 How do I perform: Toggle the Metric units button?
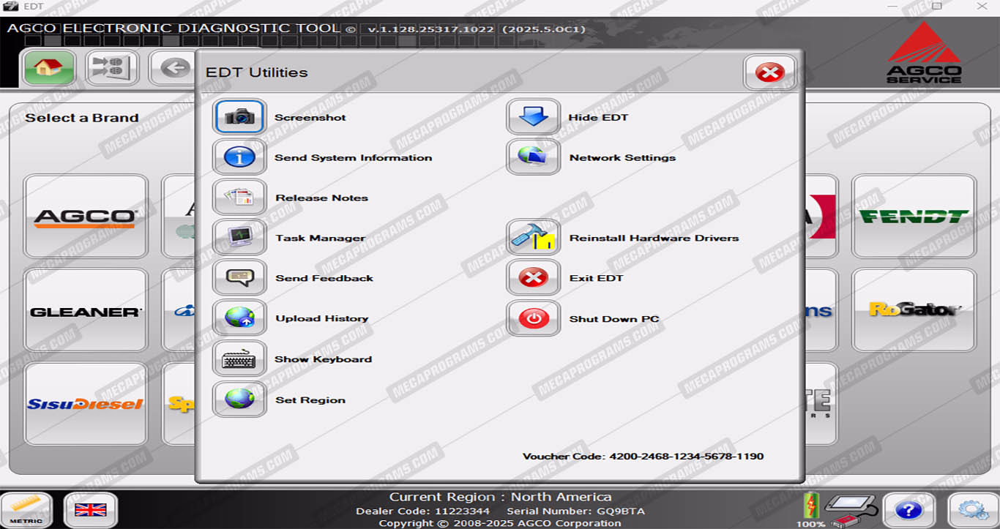(26, 510)
